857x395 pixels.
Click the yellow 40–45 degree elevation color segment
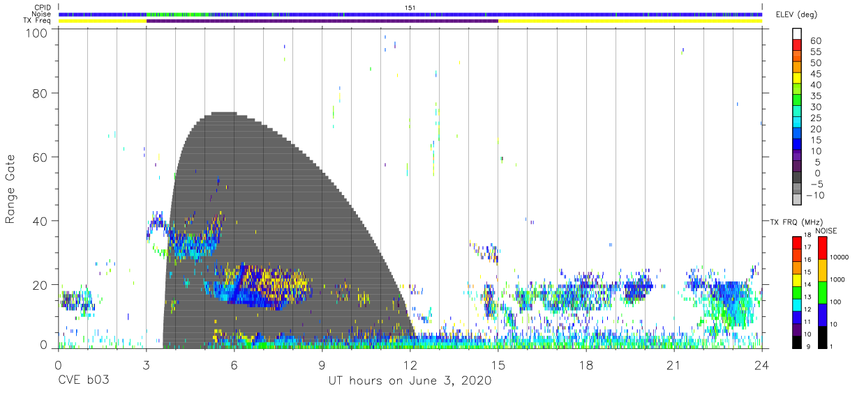point(798,79)
